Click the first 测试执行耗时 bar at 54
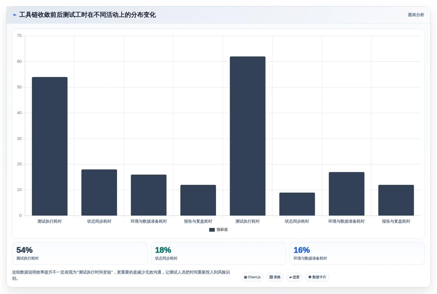The image size is (437, 294). (50, 146)
